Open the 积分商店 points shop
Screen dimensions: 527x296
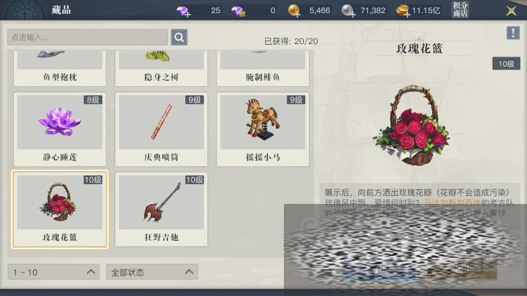click(x=460, y=10)
